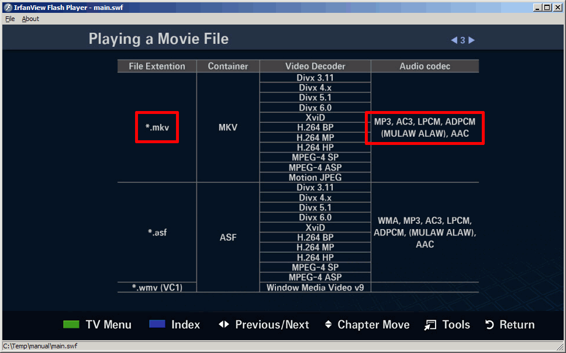
Task: Click the Tools icon in bottom bar
Action: [430, 325]
